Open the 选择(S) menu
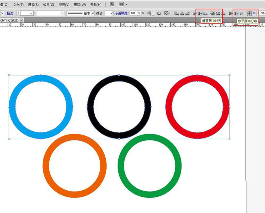The height and width of the screenshot is (213, 265). (x=33, y=5)
